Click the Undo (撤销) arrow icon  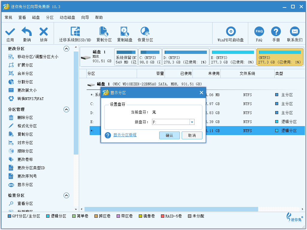tap(27, 32)
